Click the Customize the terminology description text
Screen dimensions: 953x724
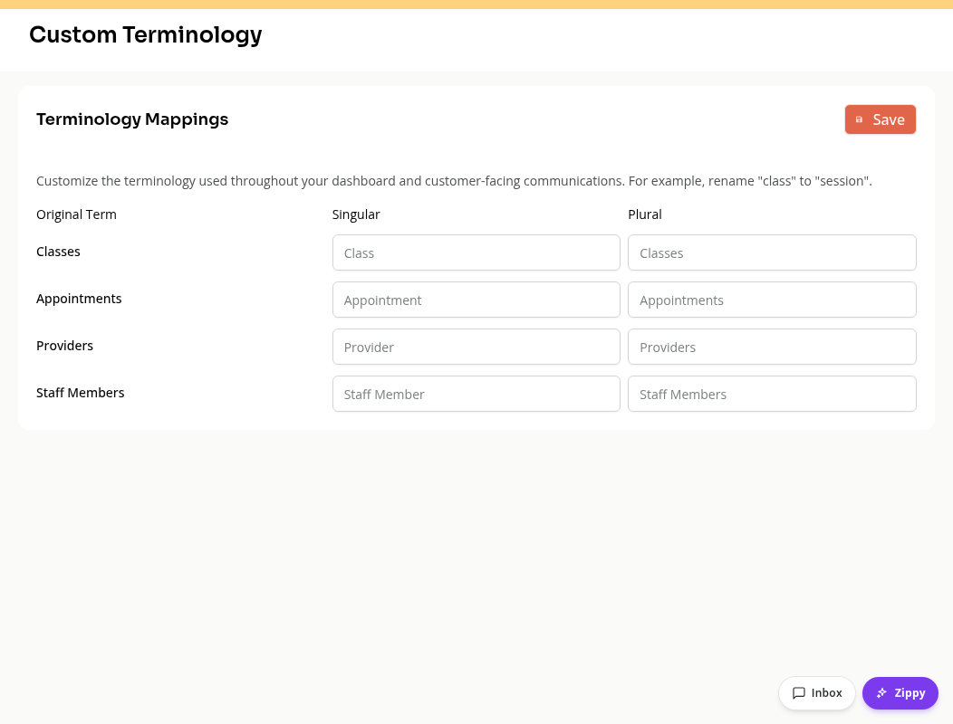pyautogui.click(x=454, y=181)
